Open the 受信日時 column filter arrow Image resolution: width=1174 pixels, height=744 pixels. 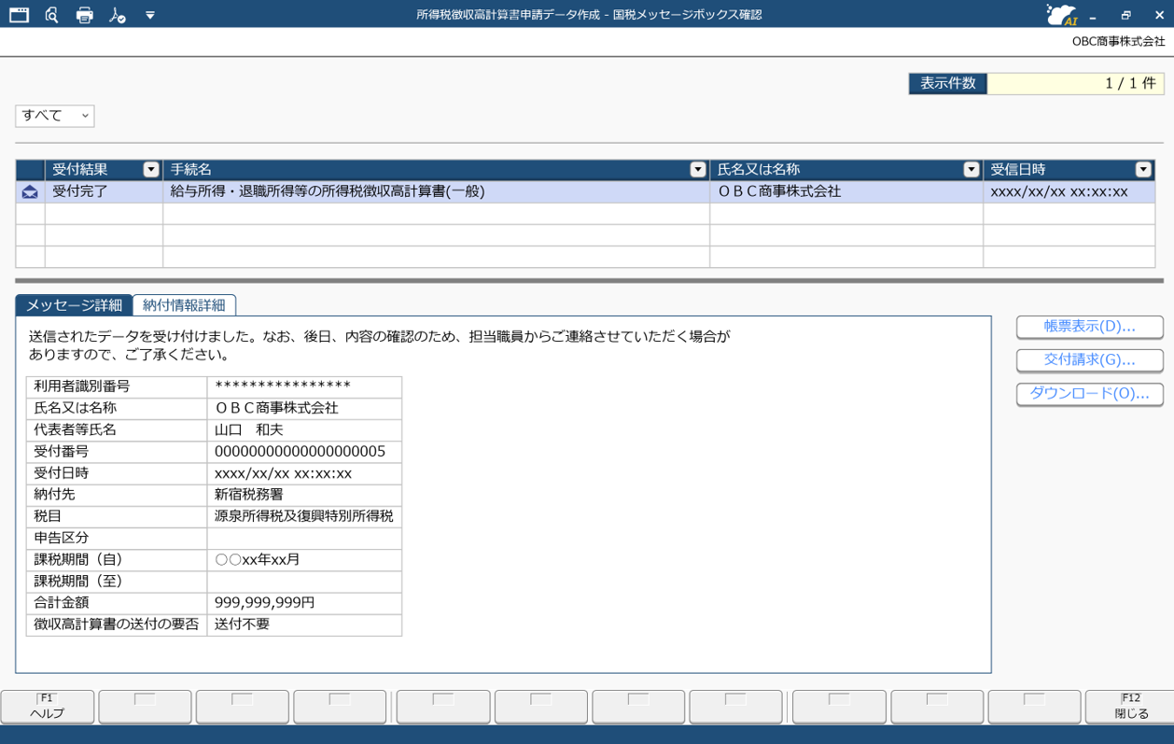pos(1142,170)
